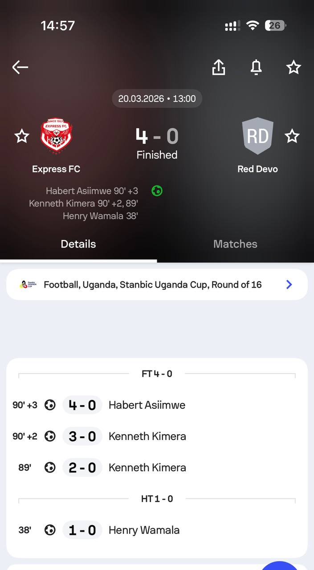
Task: Tap the Express FC crest logo
Action: 56,136
